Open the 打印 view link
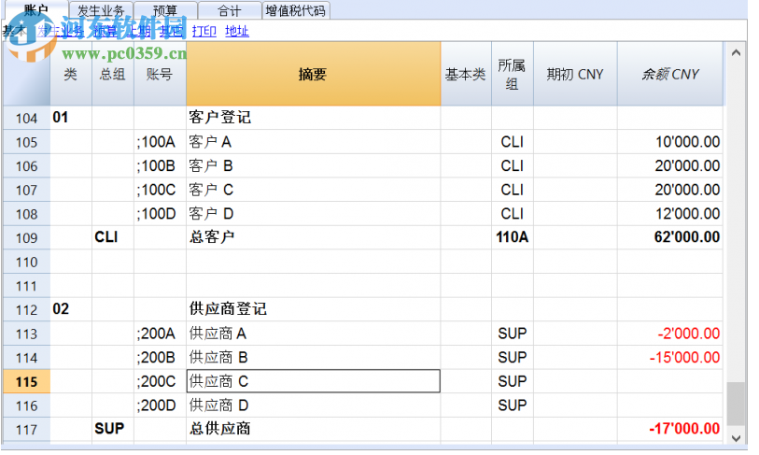The image size is (759, 455). click(x=204, y=32)
